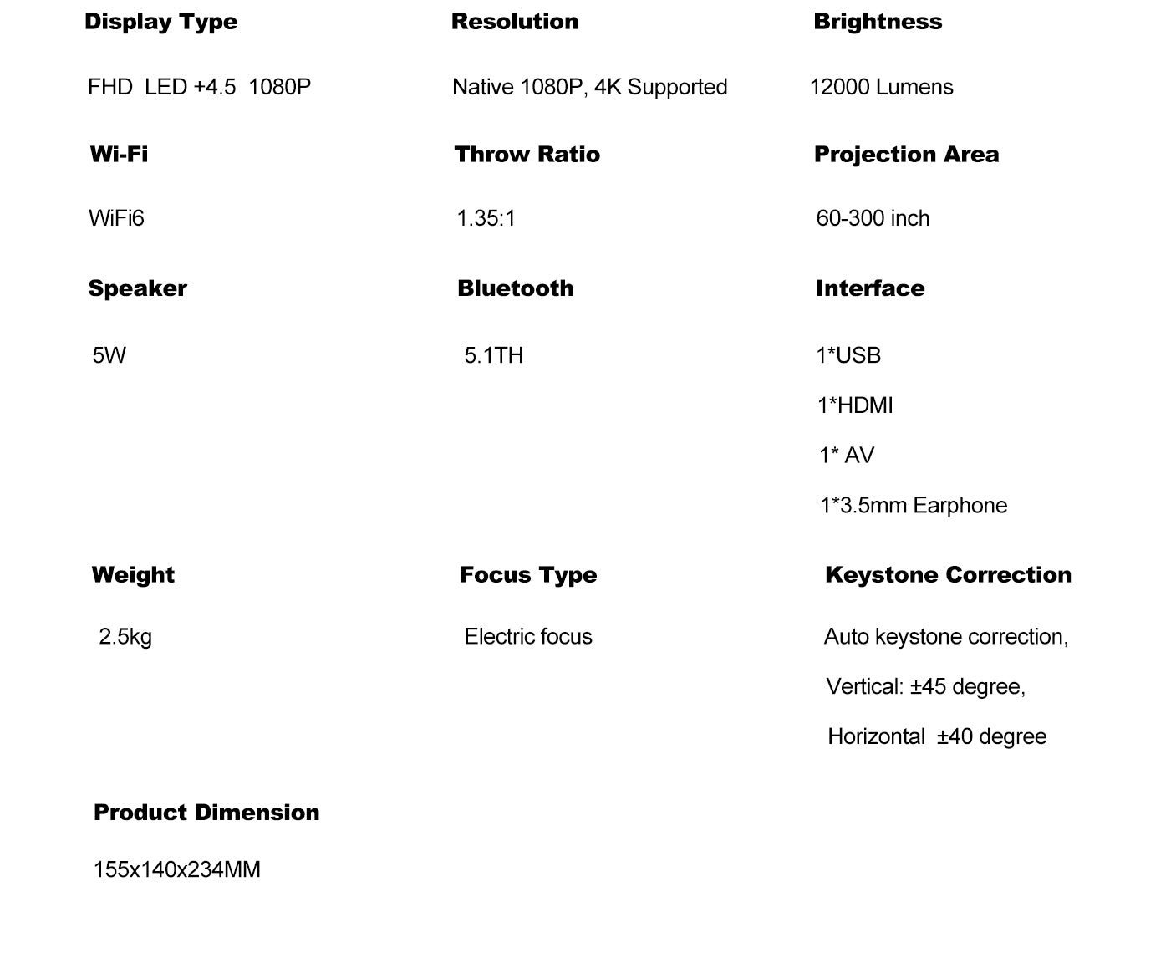The width and height of the screenshot is (1176, 963).
Task: Select the 1.35:1 throw ratio value
Action: click(x=486, y=218)
